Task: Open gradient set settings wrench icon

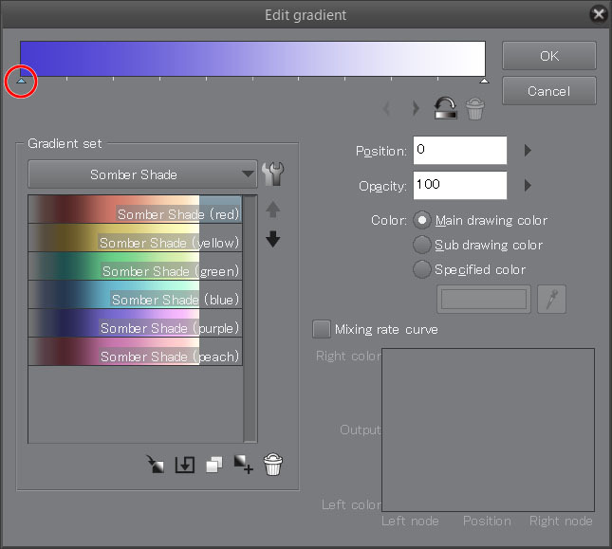Action: [273, 174]
